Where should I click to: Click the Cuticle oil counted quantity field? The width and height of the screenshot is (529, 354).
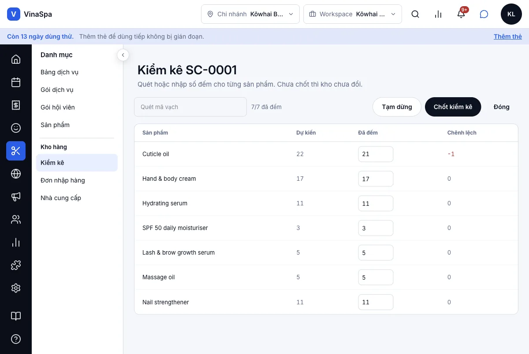pyautogui.click(x=376, y=154)
